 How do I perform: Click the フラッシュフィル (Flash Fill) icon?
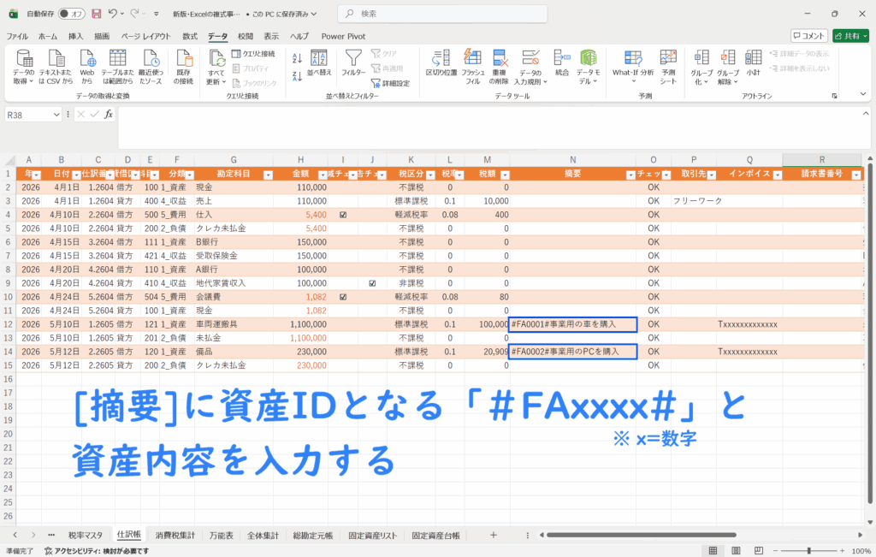(x=472, y=58)
